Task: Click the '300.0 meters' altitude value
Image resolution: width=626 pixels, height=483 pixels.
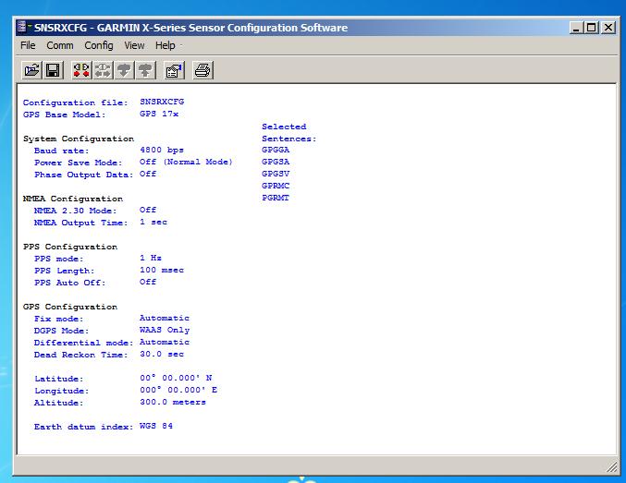Action: tap(173, 402)
